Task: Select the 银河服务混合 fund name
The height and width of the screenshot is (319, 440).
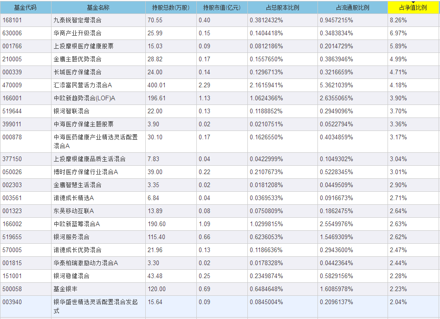Action: [x=71, y=237]
